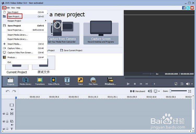Viewport: 196px width, 134px height.
Task: Toggle visibility of video effects track
Action: [x=4, y=114]
